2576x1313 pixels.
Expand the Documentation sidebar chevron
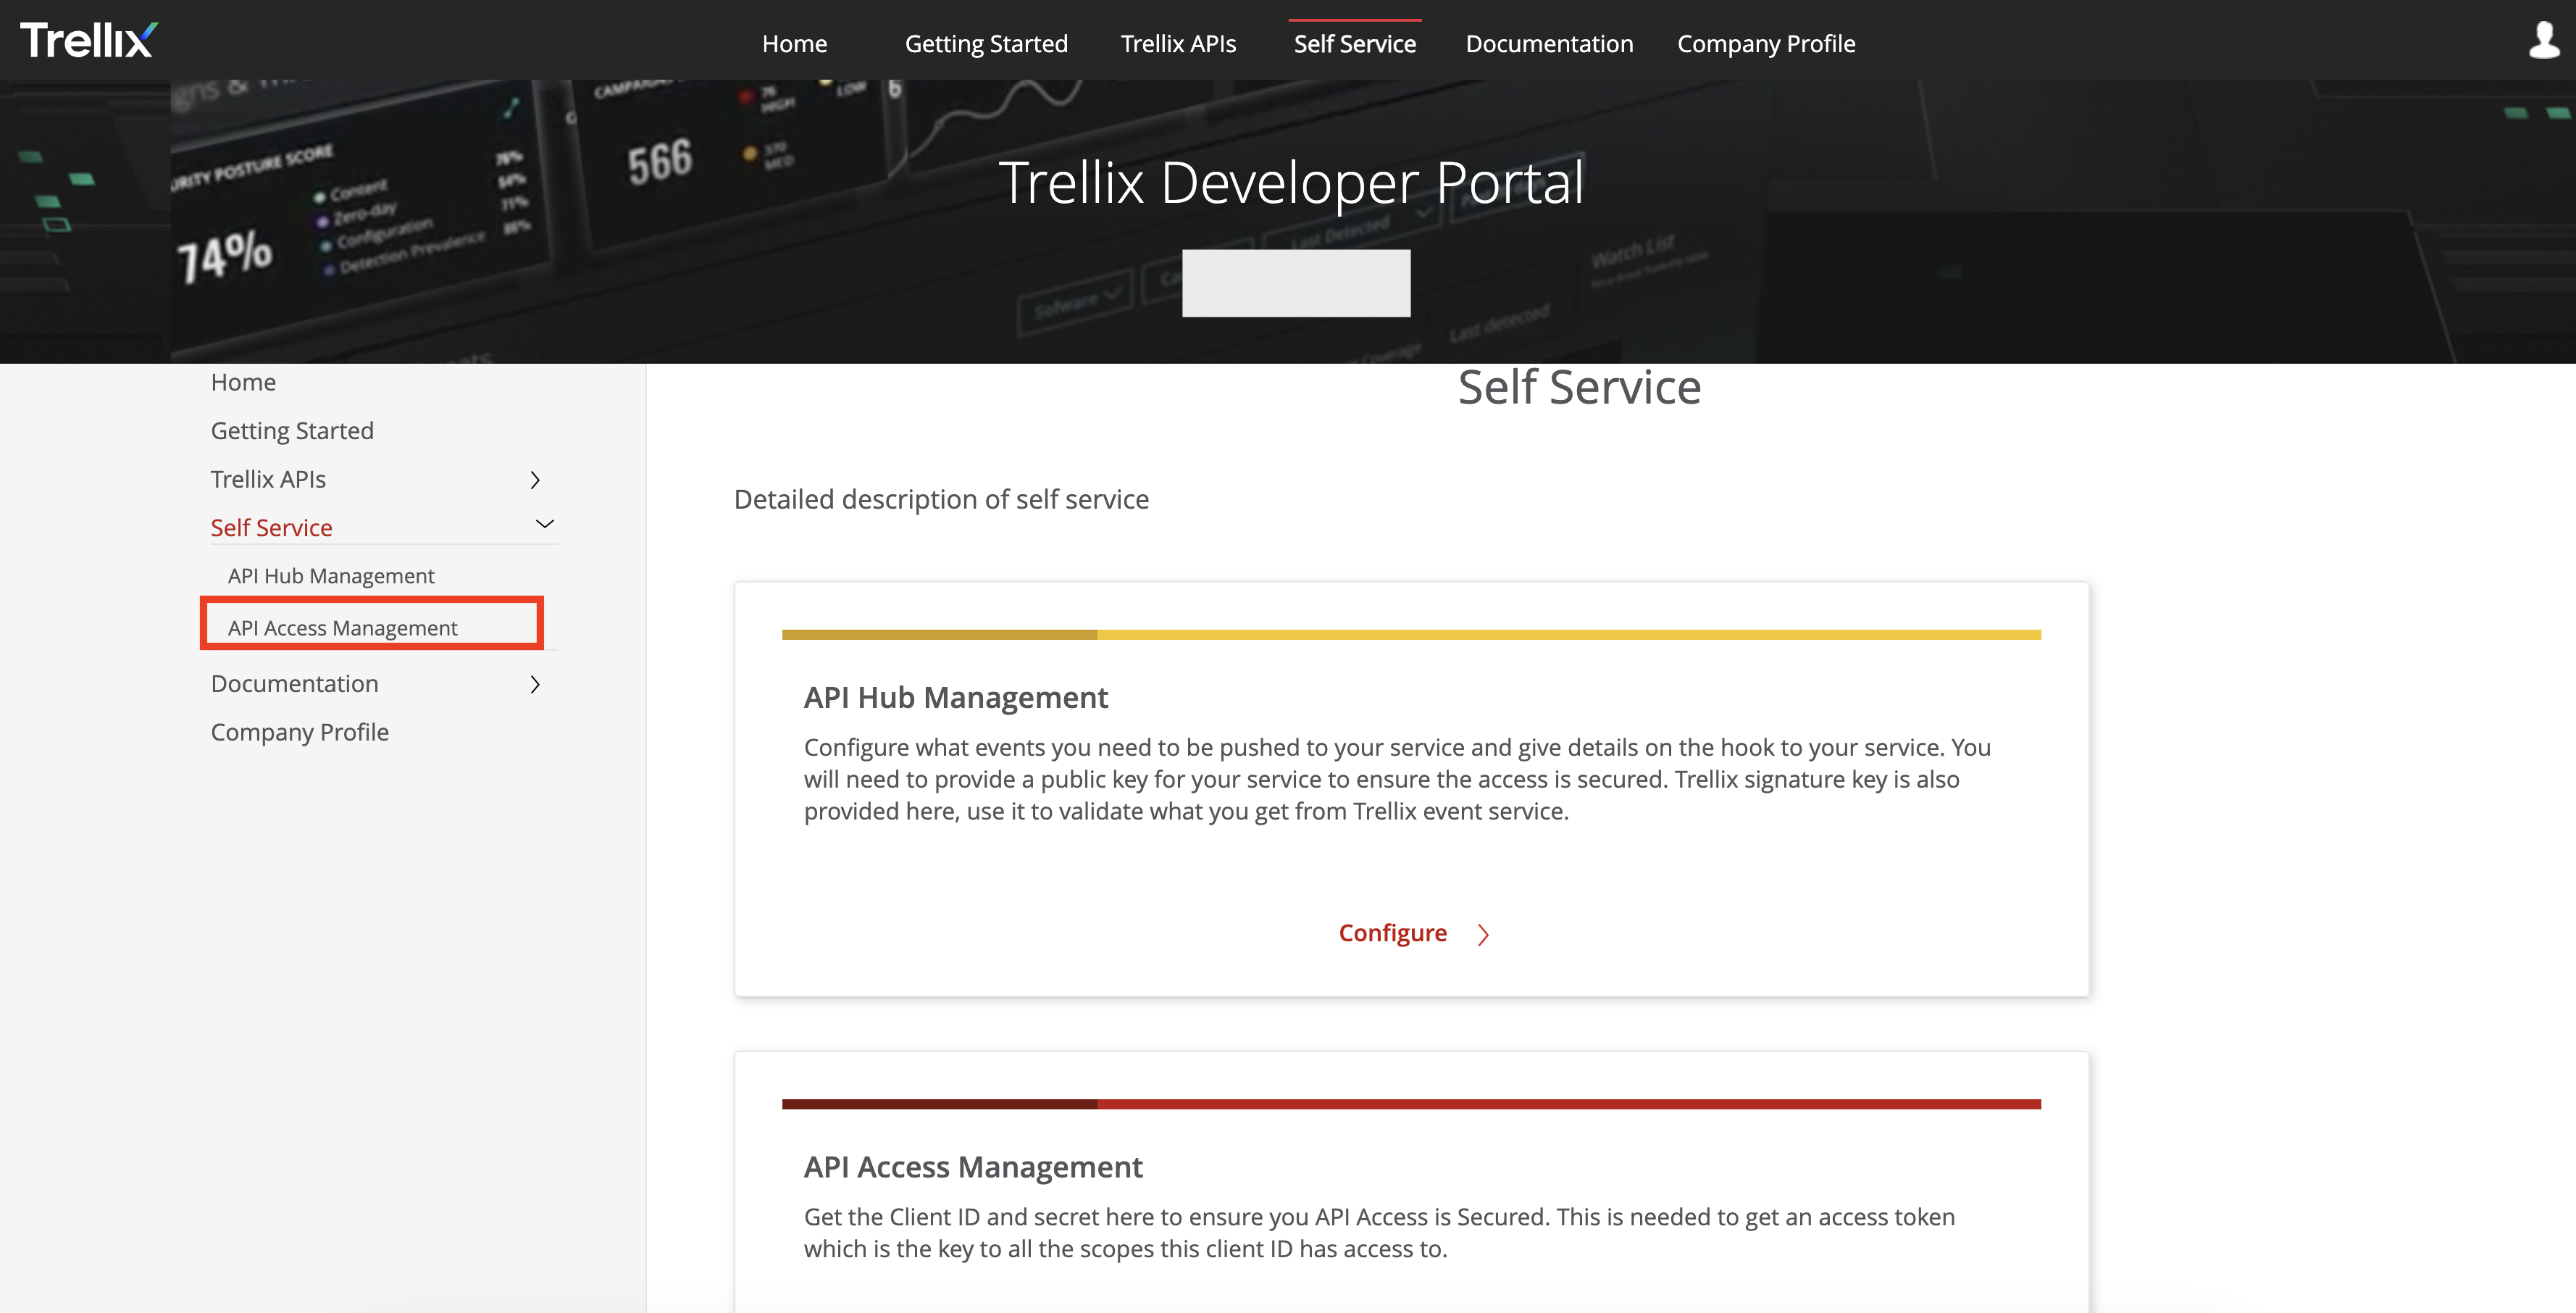click(x=535, y=684)
